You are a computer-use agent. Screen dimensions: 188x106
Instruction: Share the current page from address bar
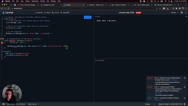coord(157,9)
